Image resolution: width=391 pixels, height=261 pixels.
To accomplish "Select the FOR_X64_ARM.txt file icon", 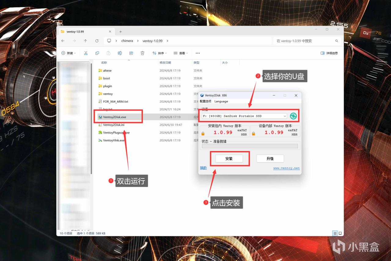I will (100, 102).
